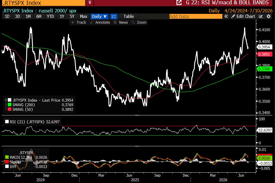The width and height of the screenshot is (275, 183).
Task: Open the Daily periodicity dropdown
Action: (x=99, y=16)
